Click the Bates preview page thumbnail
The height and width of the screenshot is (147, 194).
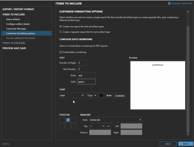[158, 85]
